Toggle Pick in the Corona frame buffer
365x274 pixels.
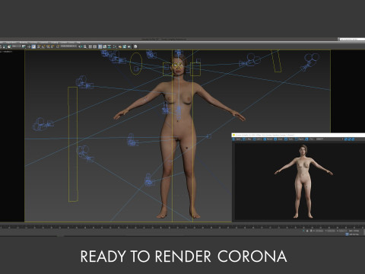pyautogui.click(x=309, y=139)
